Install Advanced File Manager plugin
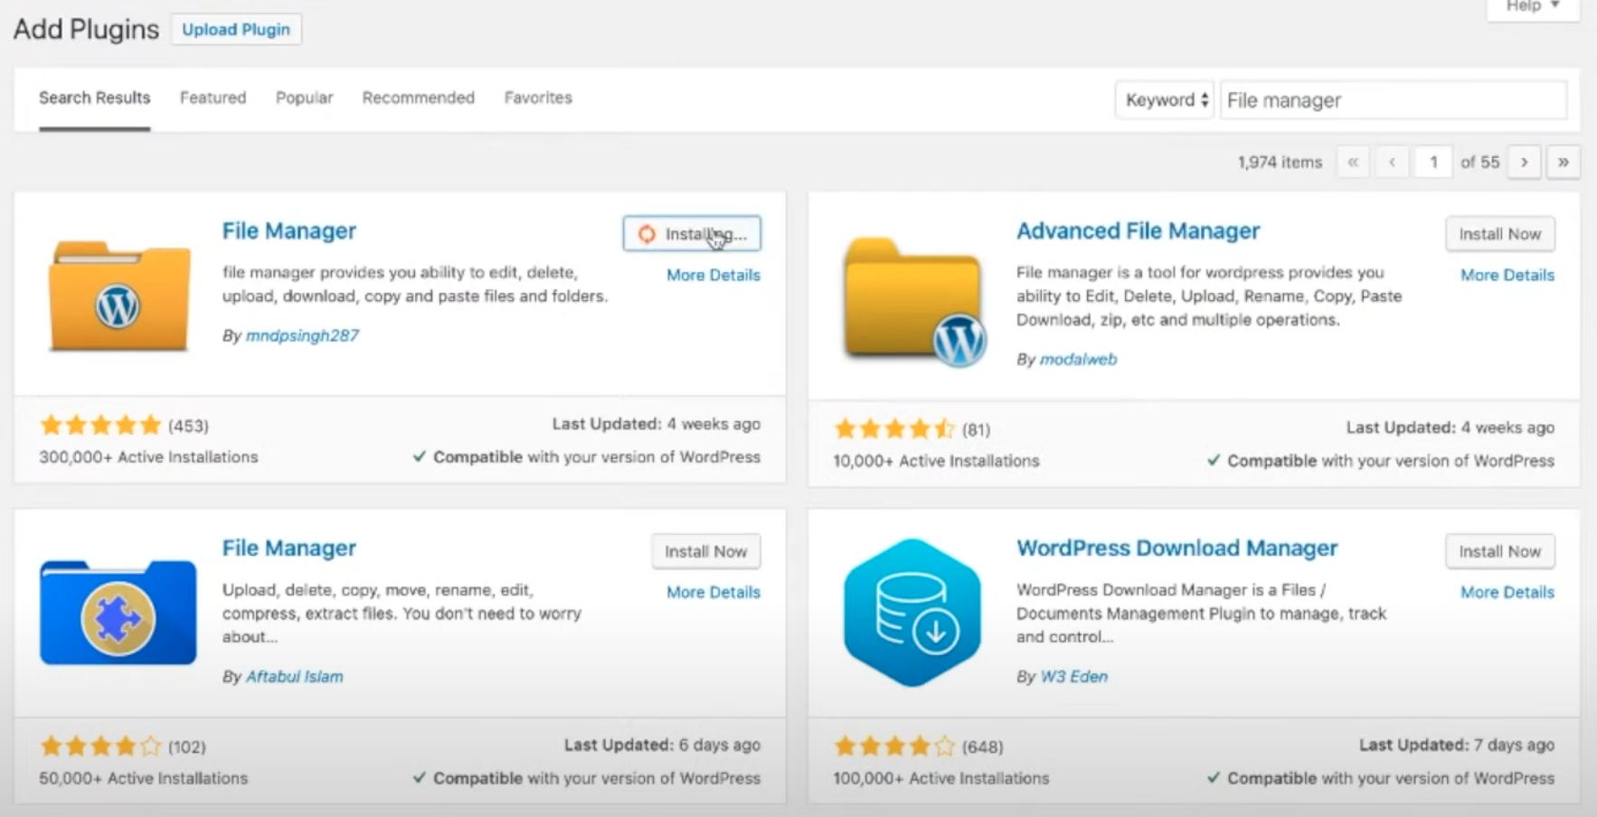Image resolution: width=1597 pixels, height=817 pixels. click(x=1499, y=234)
